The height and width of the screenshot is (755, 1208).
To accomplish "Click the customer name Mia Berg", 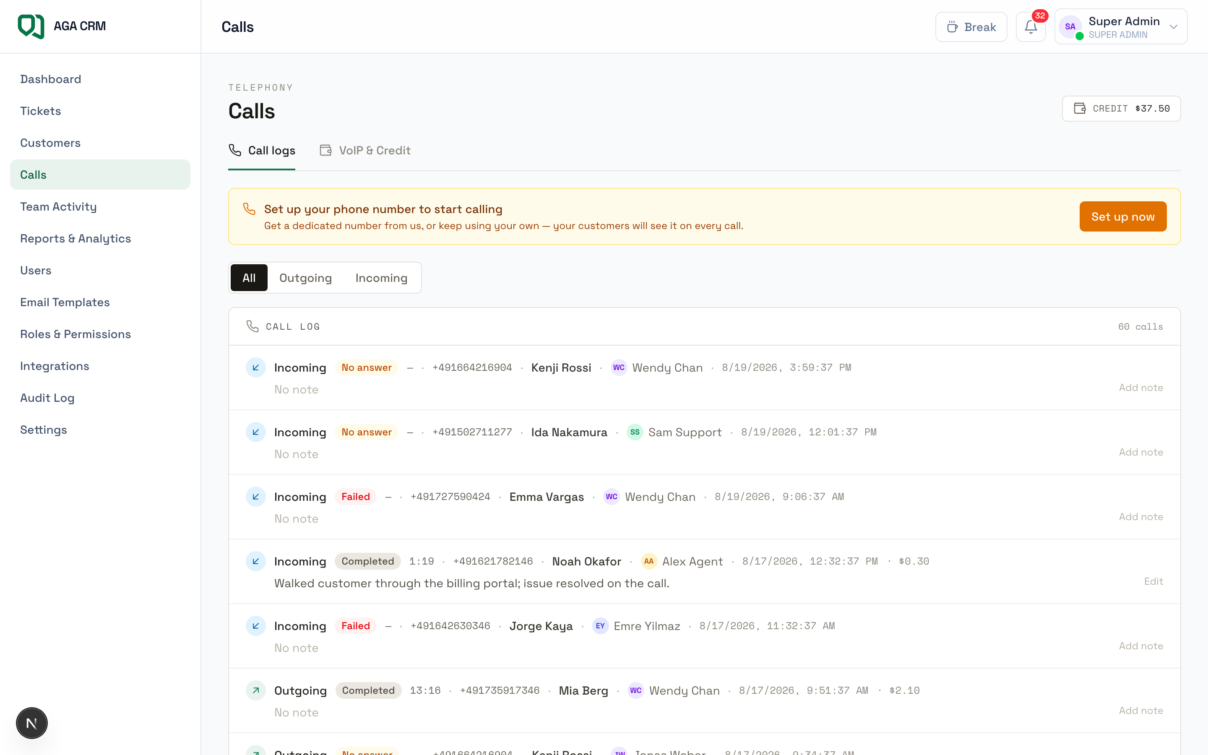I will coord(583,690).
